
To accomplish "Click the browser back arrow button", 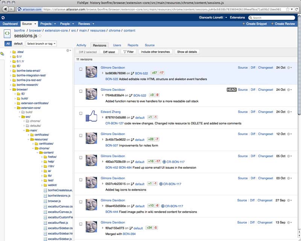I will point(5,9).
